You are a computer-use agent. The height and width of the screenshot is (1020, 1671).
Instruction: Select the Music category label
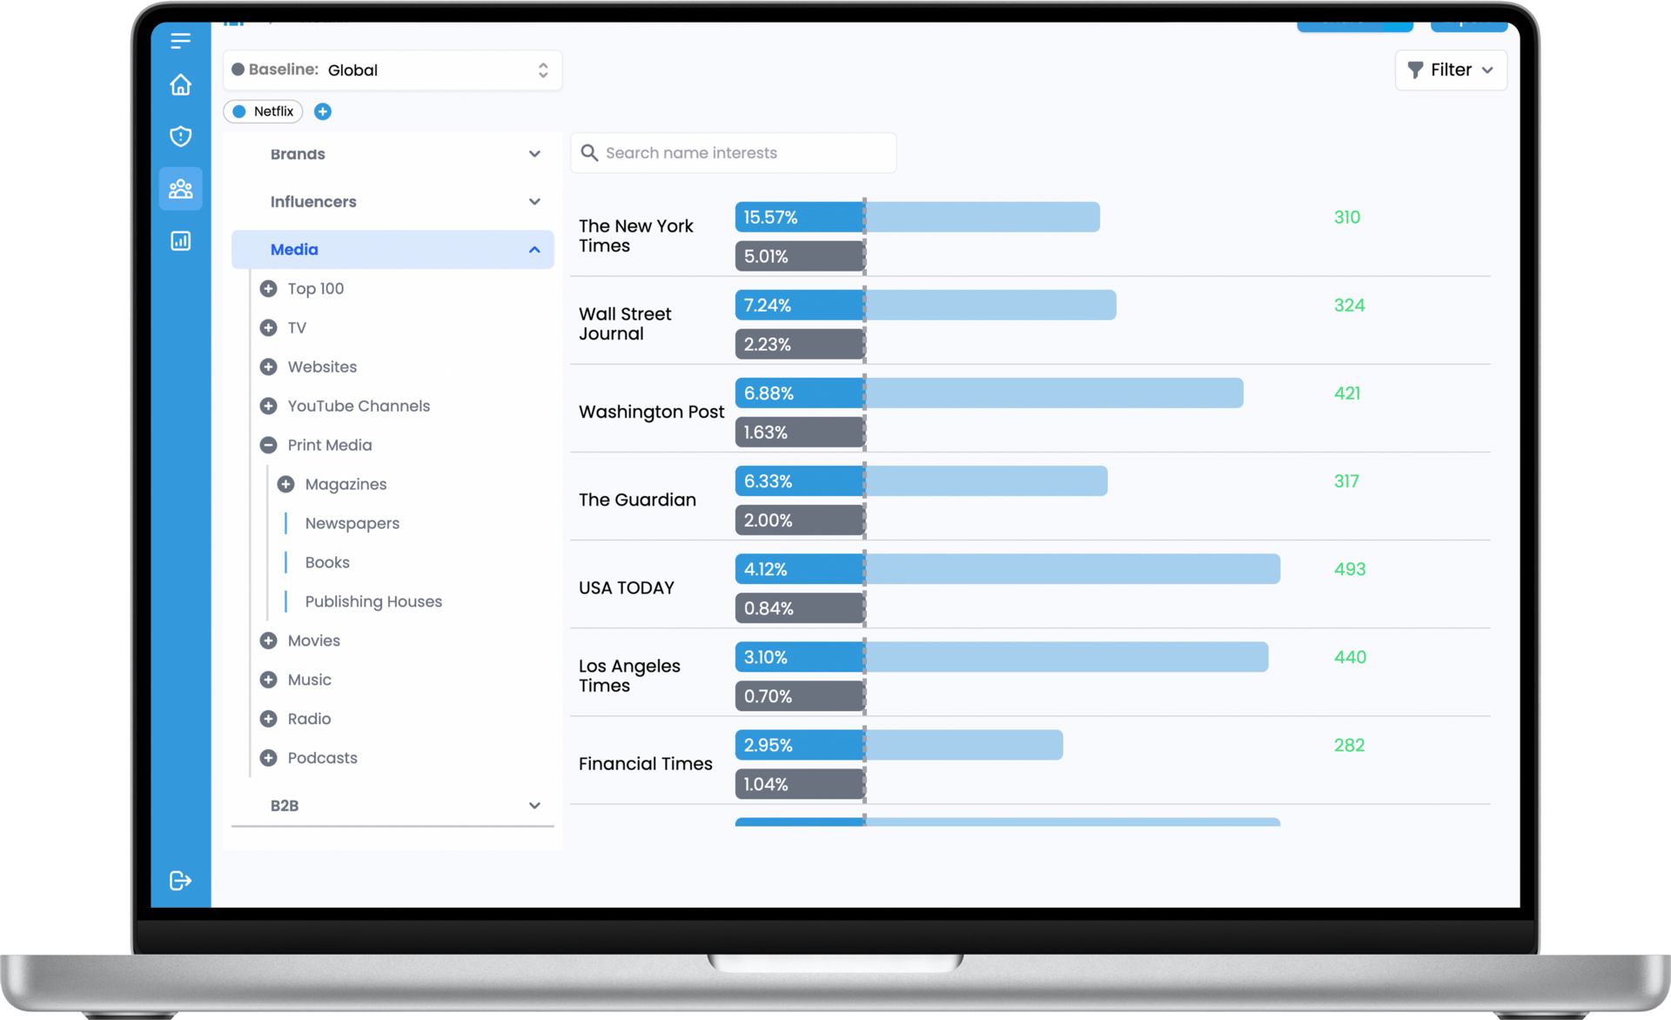[309, 680]
